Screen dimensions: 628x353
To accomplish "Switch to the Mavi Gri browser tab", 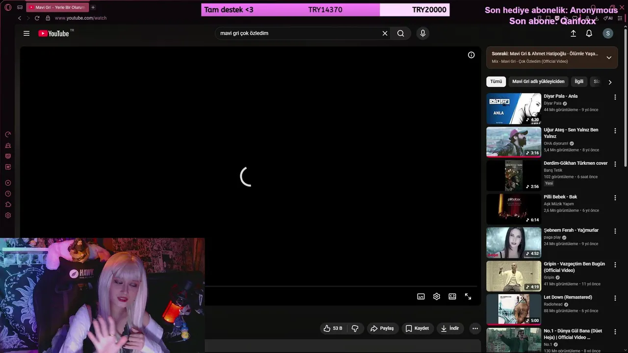I will (x=56, y=7).
